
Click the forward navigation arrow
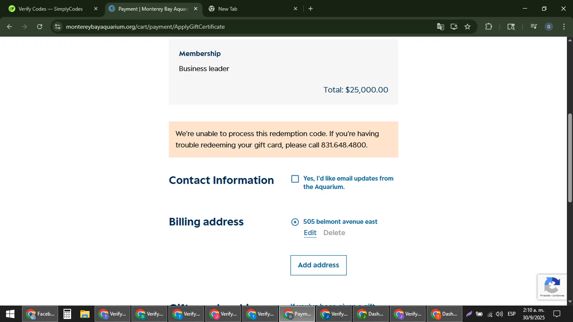pos(24,27)
